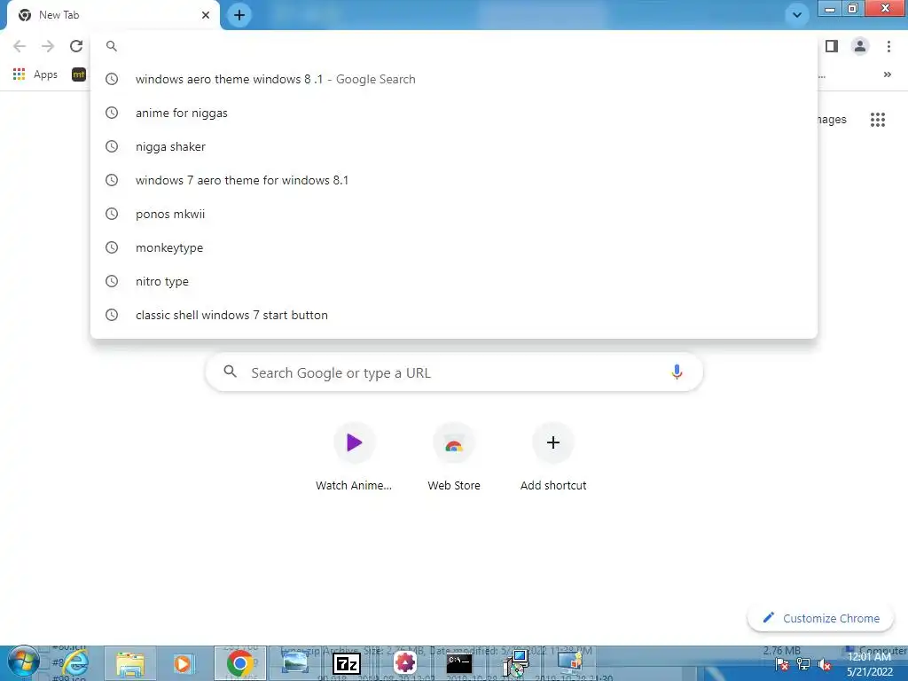Switch to Chrome via its taskbar icon
Image resolution: width=908 pixels, height=681 pixels.
239,663
